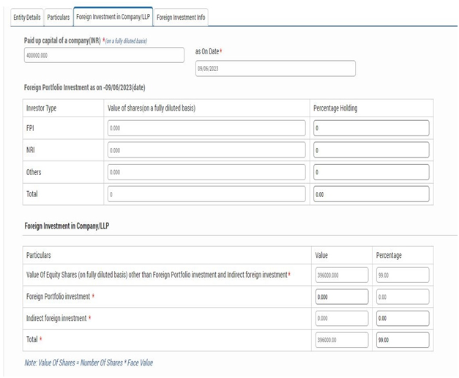Click Indirect foreign investment value field
Viewport: 459px width, 378px height.
pyautogui.click(x=341, y=319)
